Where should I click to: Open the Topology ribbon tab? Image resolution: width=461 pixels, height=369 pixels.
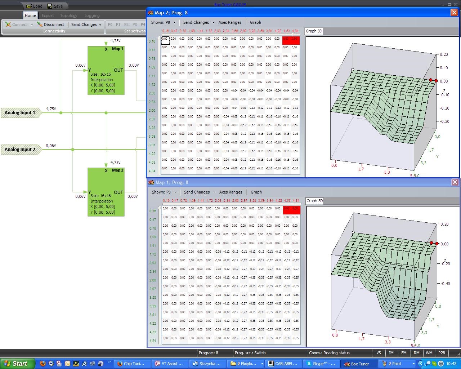click(x=68, y=15)
